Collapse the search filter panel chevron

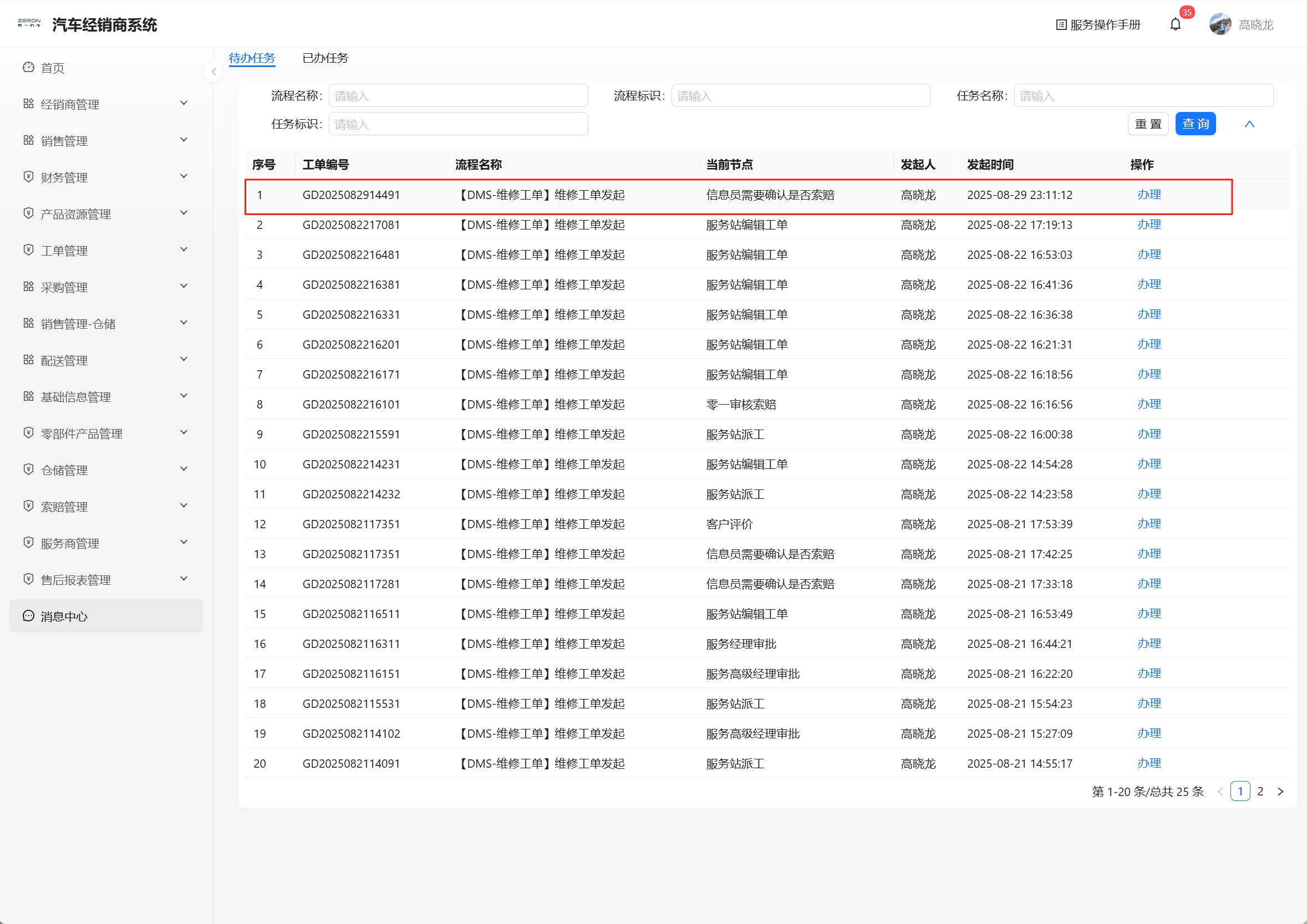click(1249, 124)
